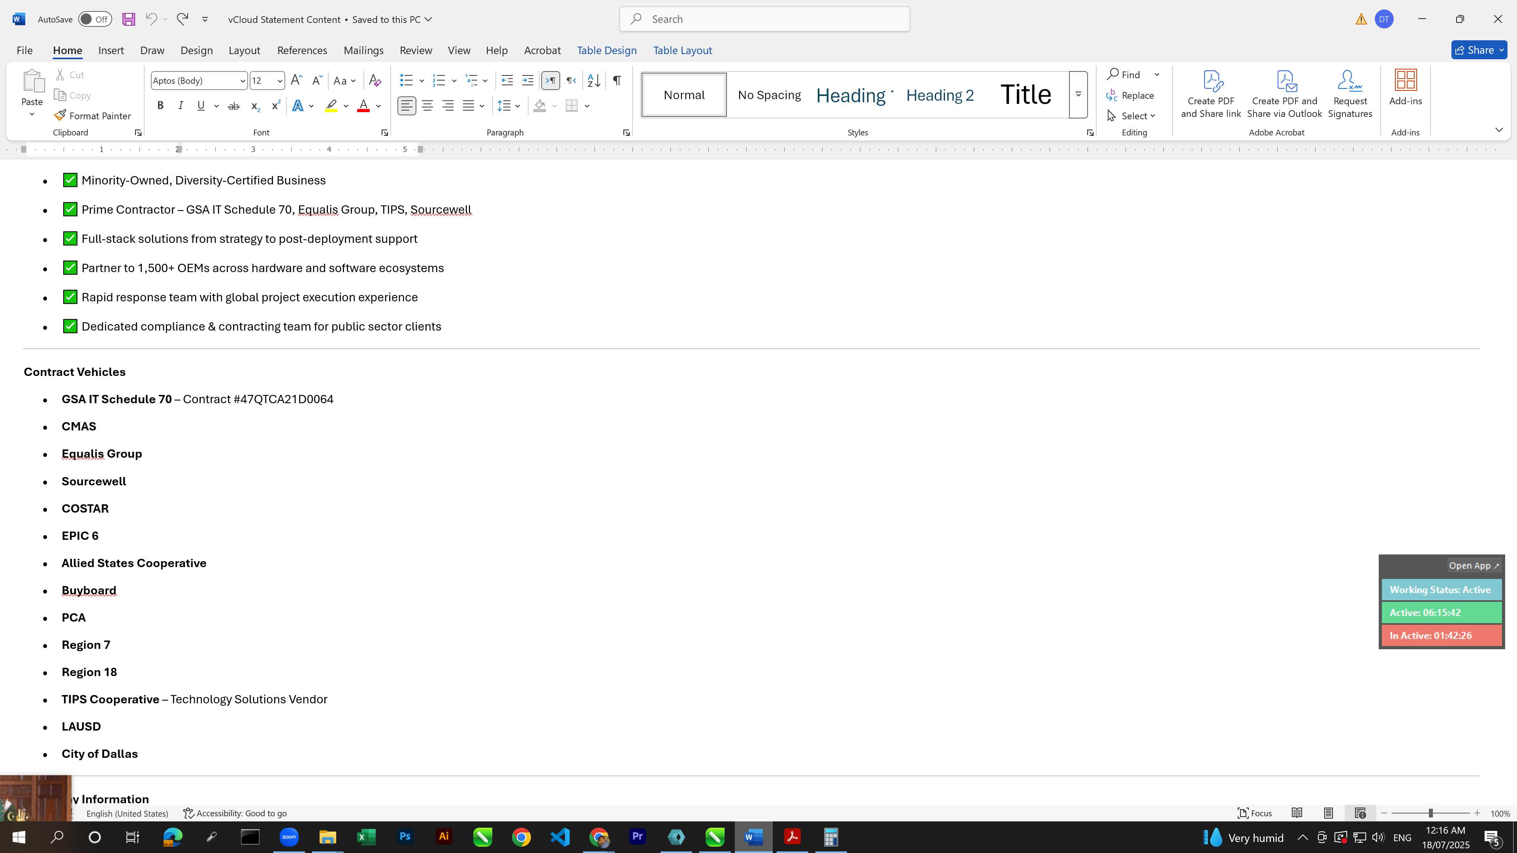Open the Table Layout tab
Image resolution: width=1517 pixels, height=853 pixels.
click(x=683, y=51)
